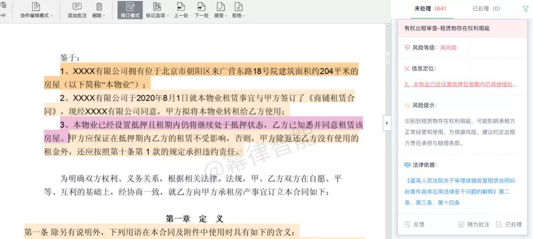
Task: Click clause 2 text about 商铺租赁合同
Action: coord(199,105)
